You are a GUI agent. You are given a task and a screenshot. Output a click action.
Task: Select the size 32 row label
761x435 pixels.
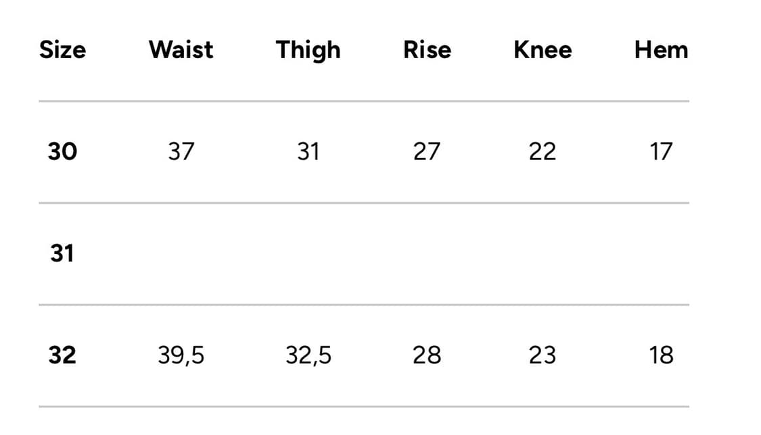point(62,355)
